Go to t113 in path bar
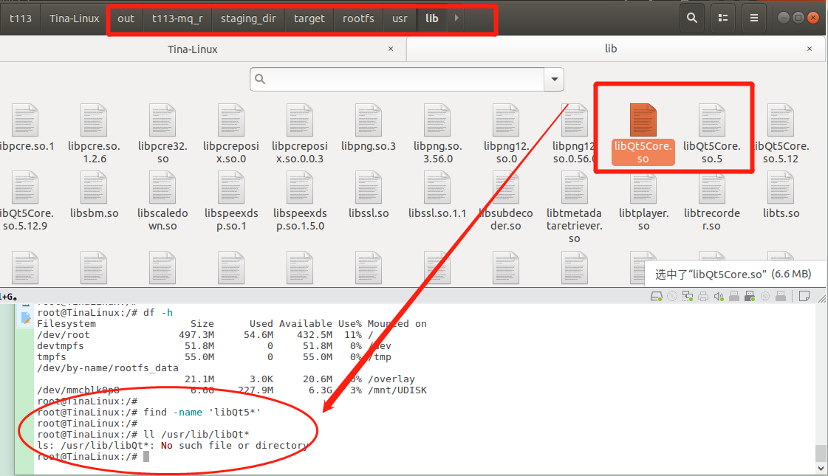This screenshot has width=828, height=476. click(21, 18)
